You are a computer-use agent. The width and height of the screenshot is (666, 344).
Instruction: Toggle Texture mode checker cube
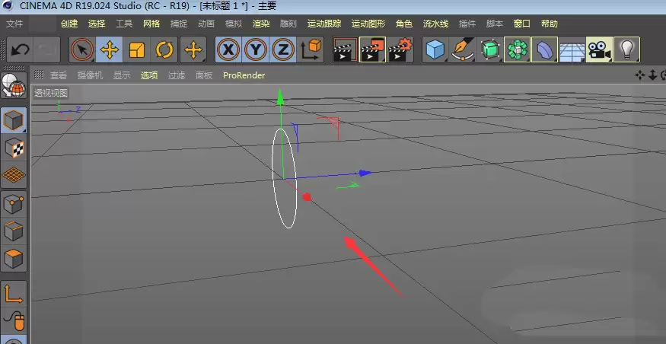tap(14, 148)
